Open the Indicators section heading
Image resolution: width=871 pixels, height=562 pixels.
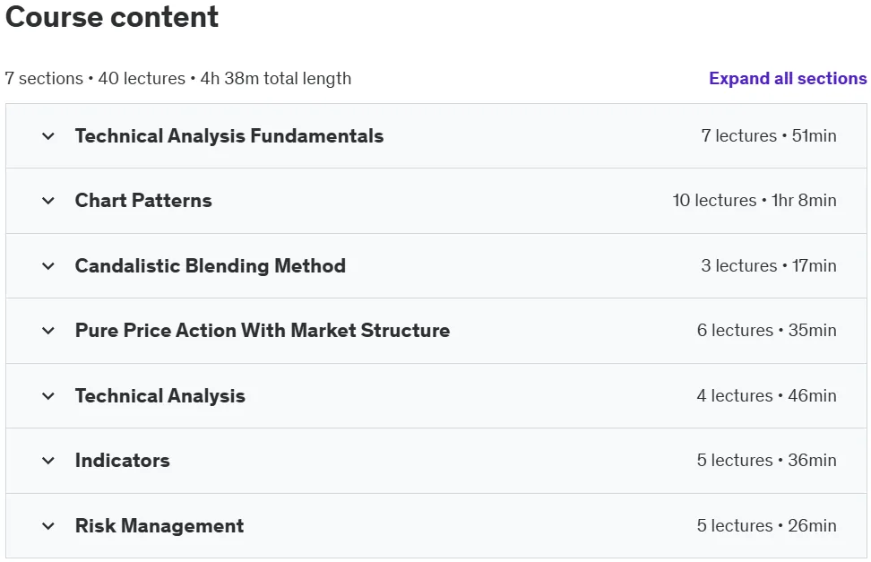click(122, 461)
